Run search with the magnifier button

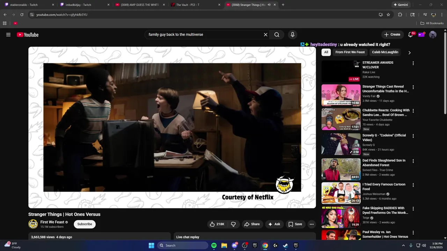[277, 35]
